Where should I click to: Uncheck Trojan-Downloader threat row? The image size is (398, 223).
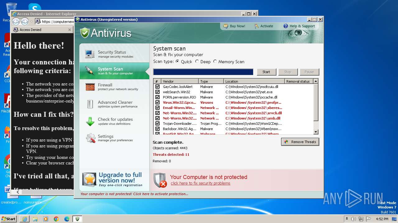pyautogui.click(x=157, y=124)
